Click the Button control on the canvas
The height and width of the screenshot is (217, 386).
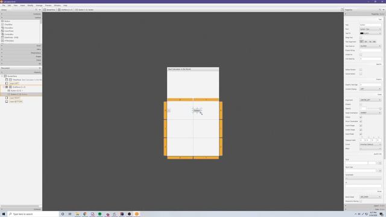coord(197,110)
